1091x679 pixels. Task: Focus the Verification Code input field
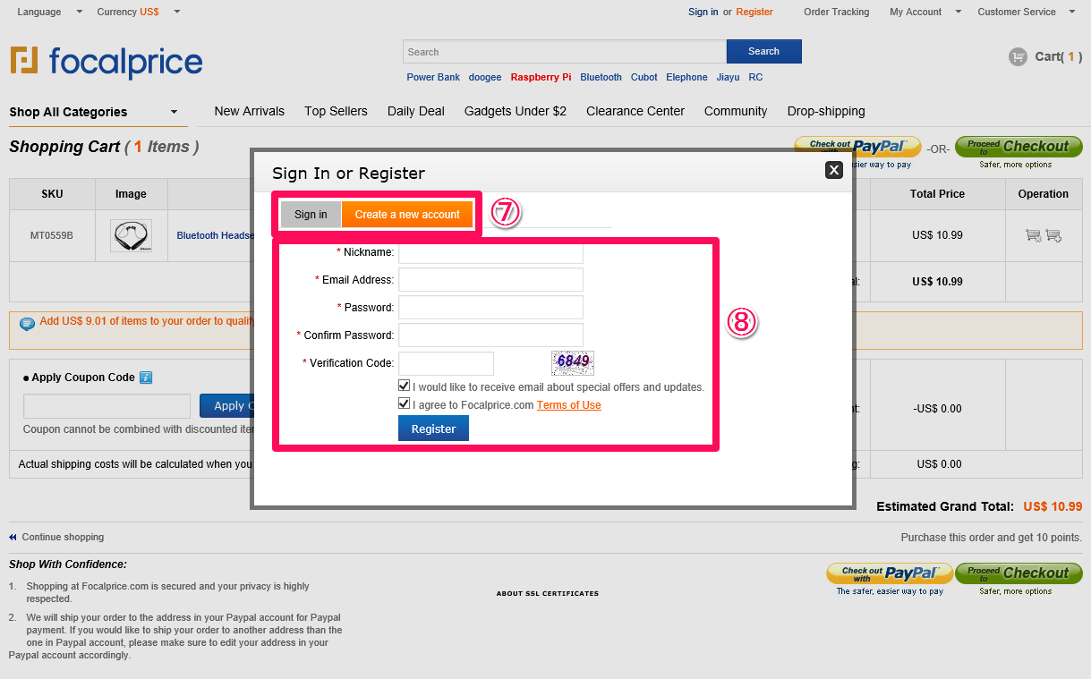[446, 363]
